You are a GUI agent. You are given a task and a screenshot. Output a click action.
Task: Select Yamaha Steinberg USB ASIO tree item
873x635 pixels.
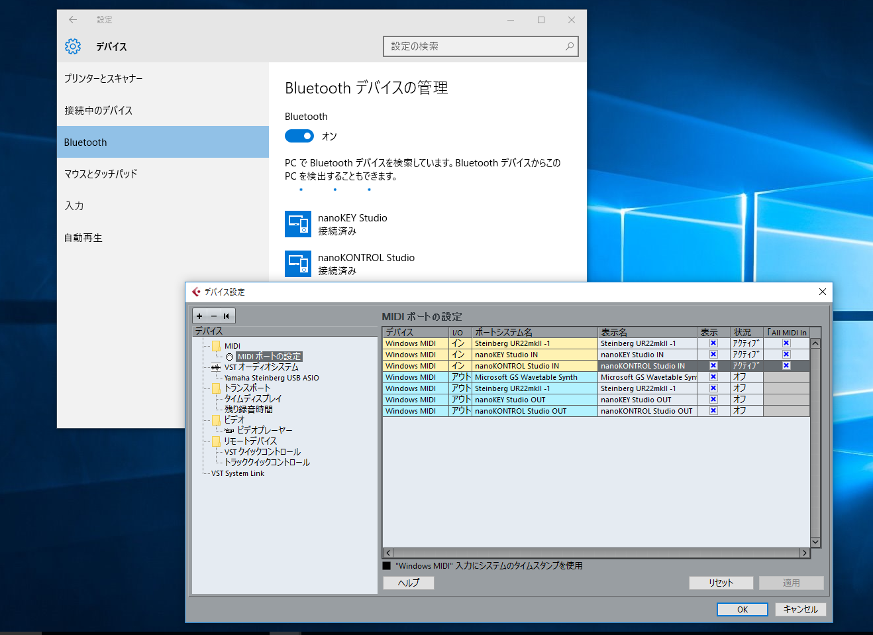pyautogui.click(x=272, y=378)
